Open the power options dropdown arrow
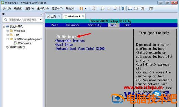 pyautogui.click(x=86, y=8)
